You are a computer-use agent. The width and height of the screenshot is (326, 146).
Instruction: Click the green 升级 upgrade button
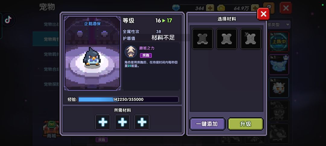click(x=246, y=124)
